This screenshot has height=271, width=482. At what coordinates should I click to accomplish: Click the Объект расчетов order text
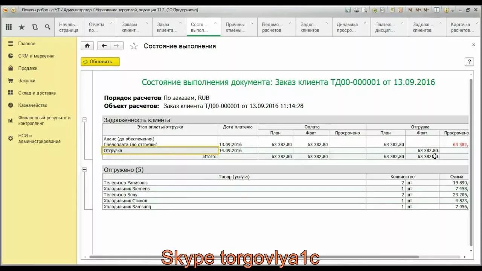pyautogui.click(x=233, y=106)
